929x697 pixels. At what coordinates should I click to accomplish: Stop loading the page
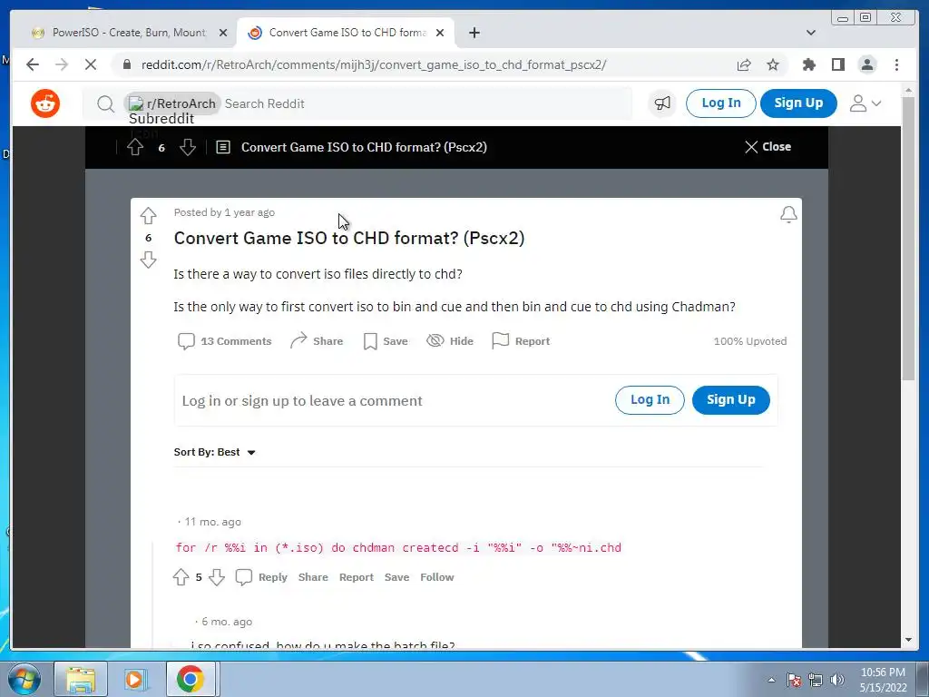coord(90,64)
